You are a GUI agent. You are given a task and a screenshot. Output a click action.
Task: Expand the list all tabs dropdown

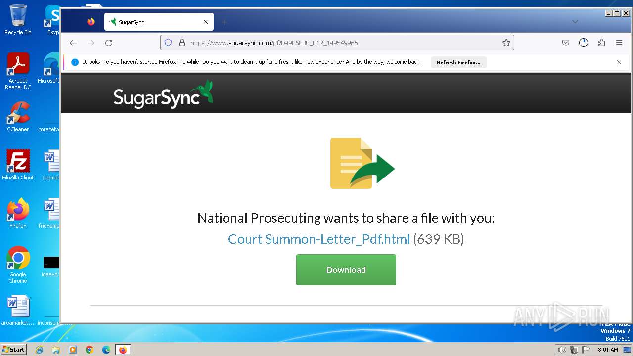point(575,22)
